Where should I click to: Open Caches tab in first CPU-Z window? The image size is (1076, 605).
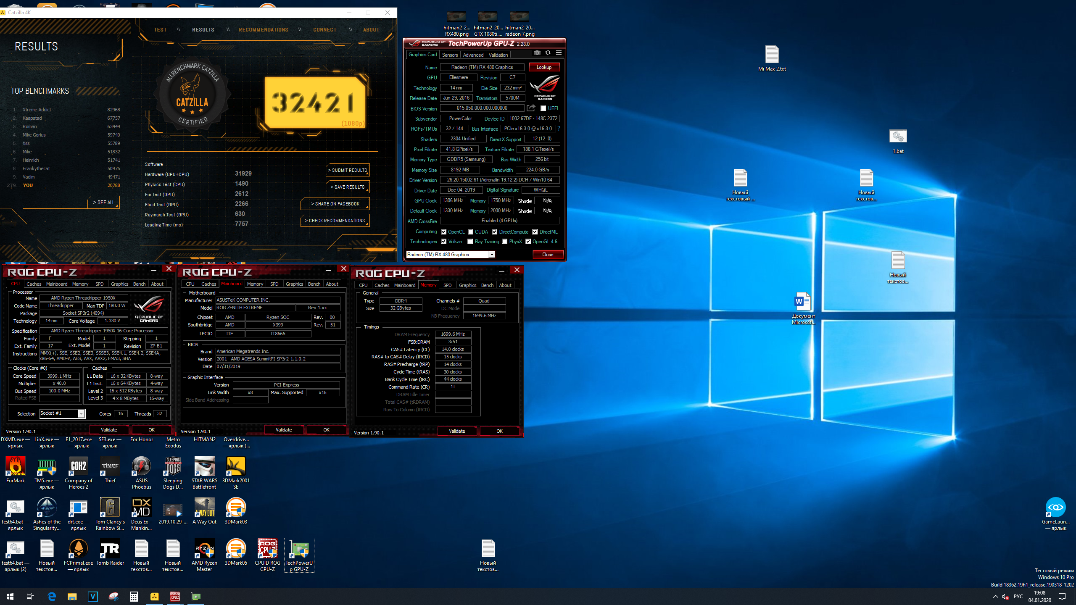(34, 284)
